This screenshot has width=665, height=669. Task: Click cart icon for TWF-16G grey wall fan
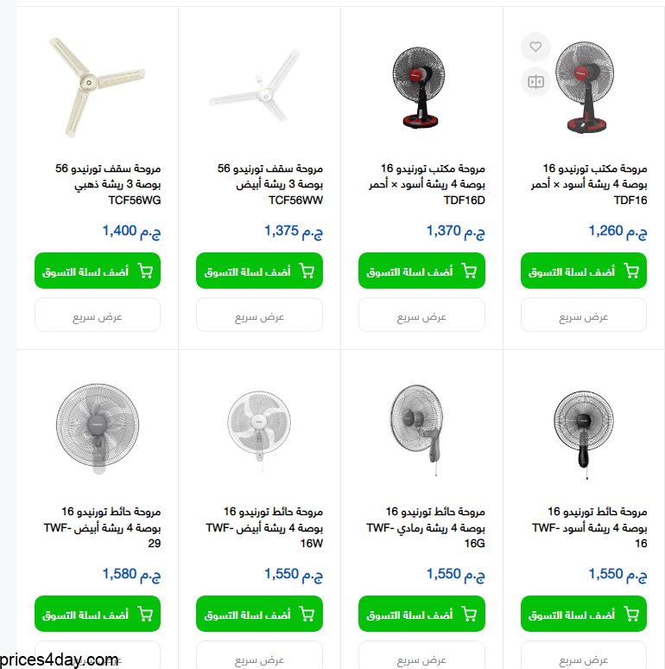pos(469,614)
